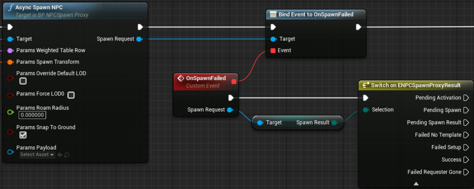
Task: Click the red Event pin on Bind Event node
Action: click(273, 51)
